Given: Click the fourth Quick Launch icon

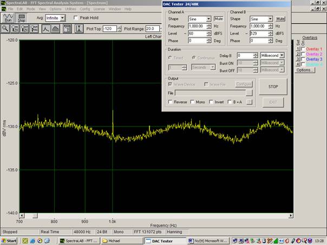Looking at the screenshot, I should tap(47, 241).
